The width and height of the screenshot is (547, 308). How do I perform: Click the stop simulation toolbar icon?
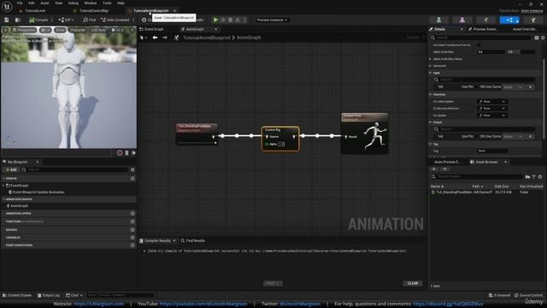pos(231,20)
